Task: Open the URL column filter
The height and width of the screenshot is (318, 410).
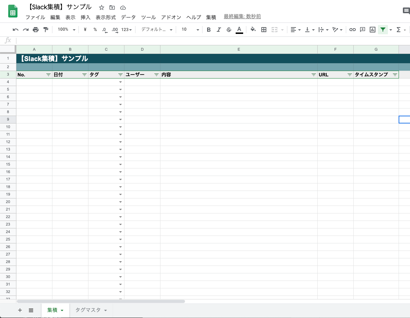Action: (350, 75)
